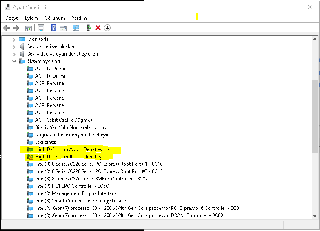Image resolution: width=320 pixels, height=231 pixels.
Task: Open the Yardım menu
Action: tap(79, 18)
